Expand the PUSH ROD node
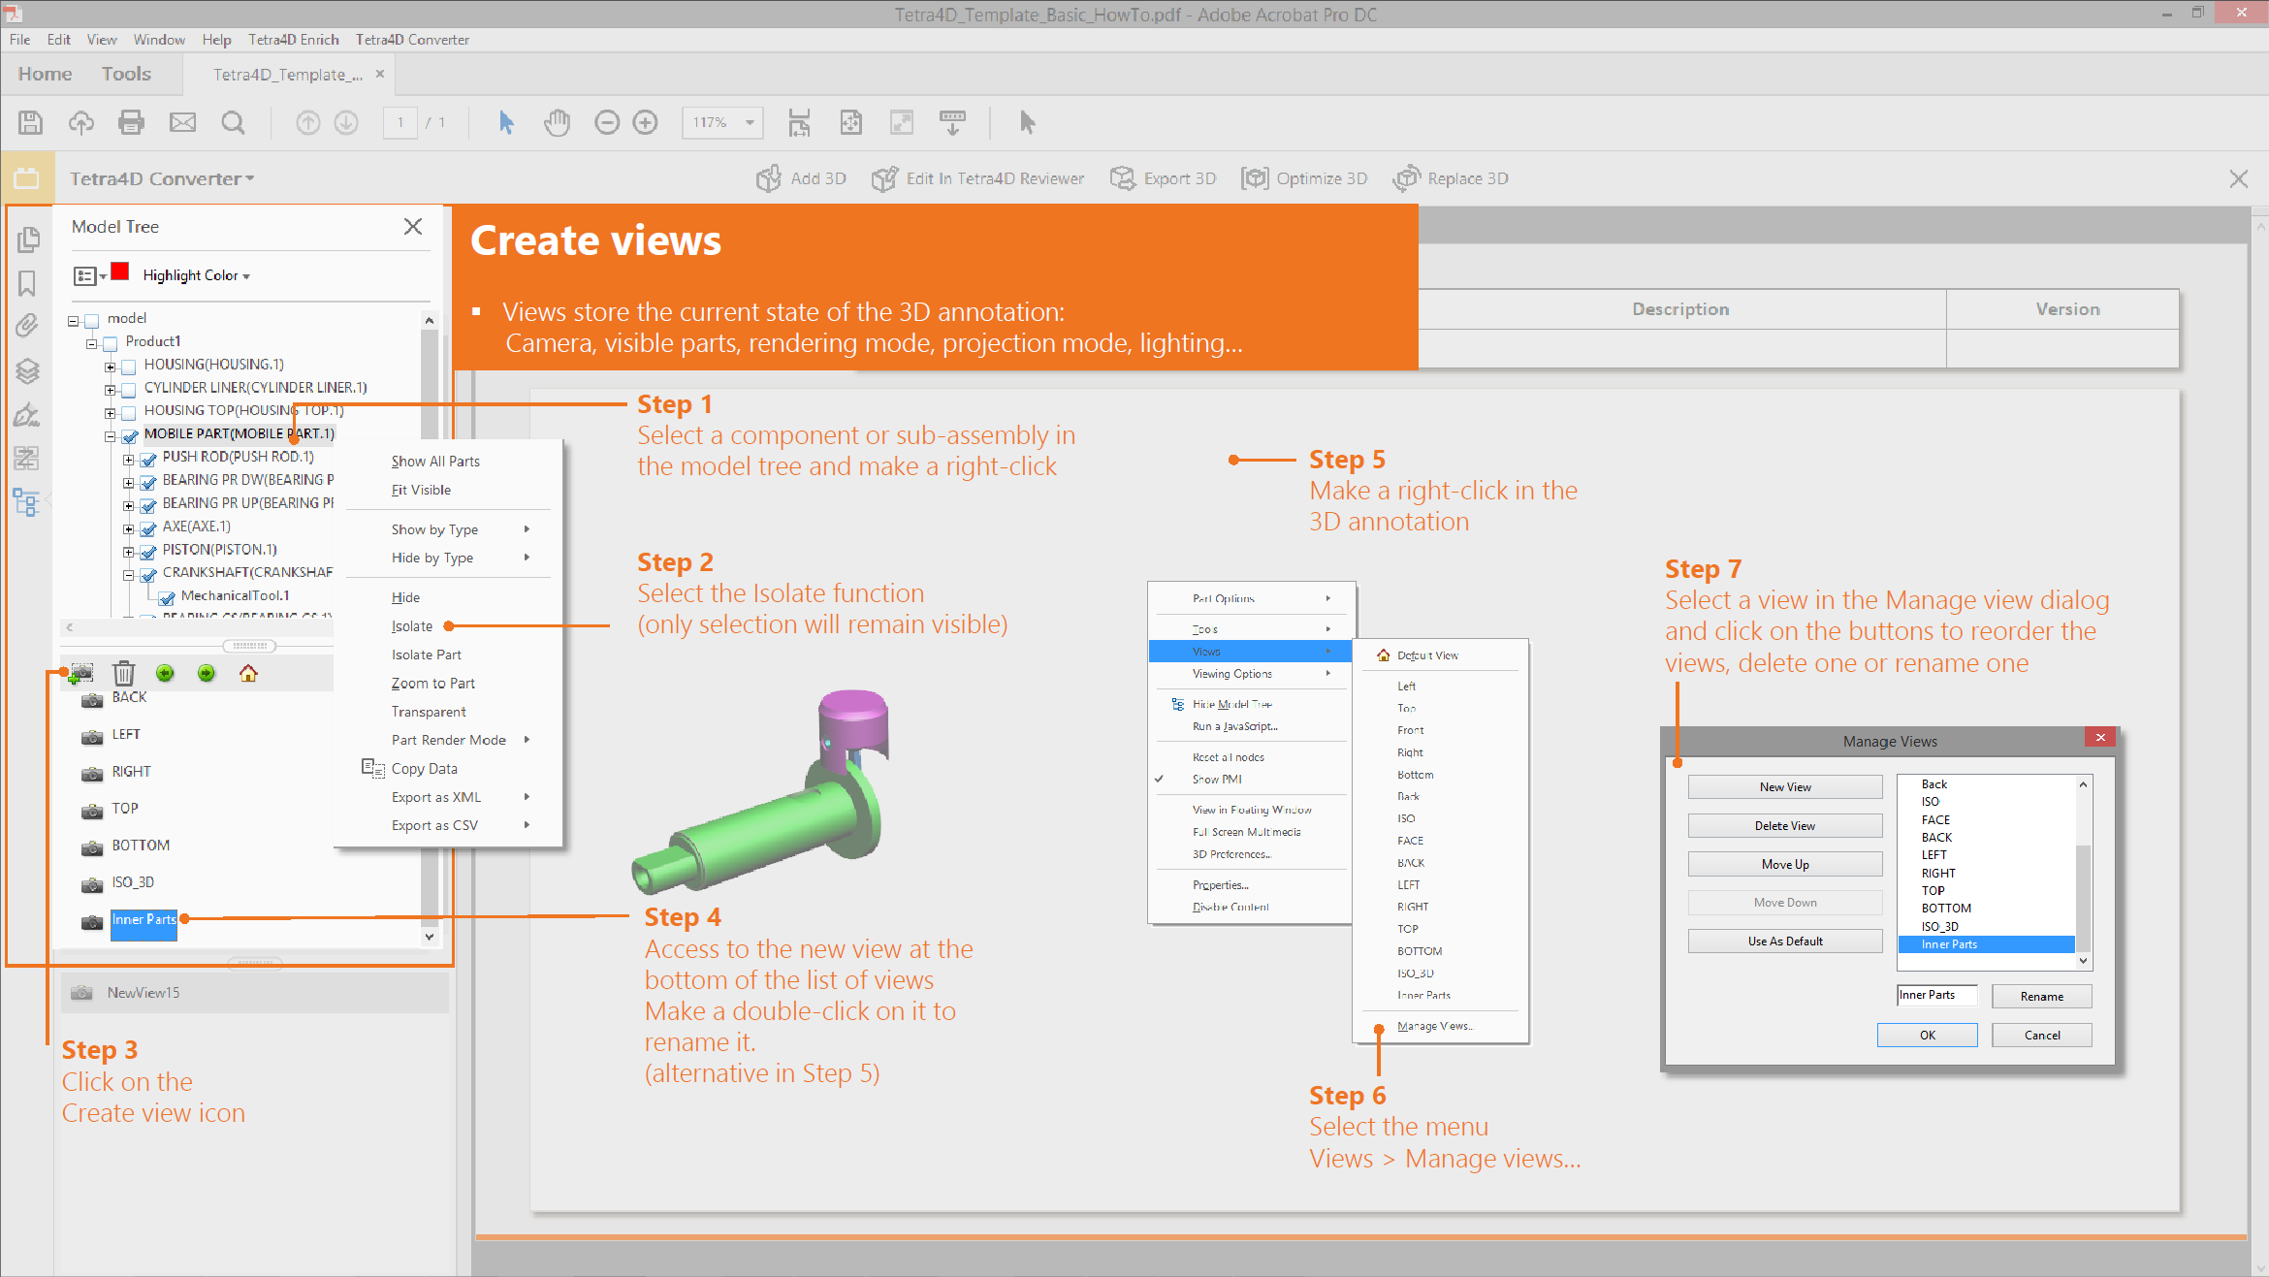Screen dimensions: 2269x1277 point(129,460)
